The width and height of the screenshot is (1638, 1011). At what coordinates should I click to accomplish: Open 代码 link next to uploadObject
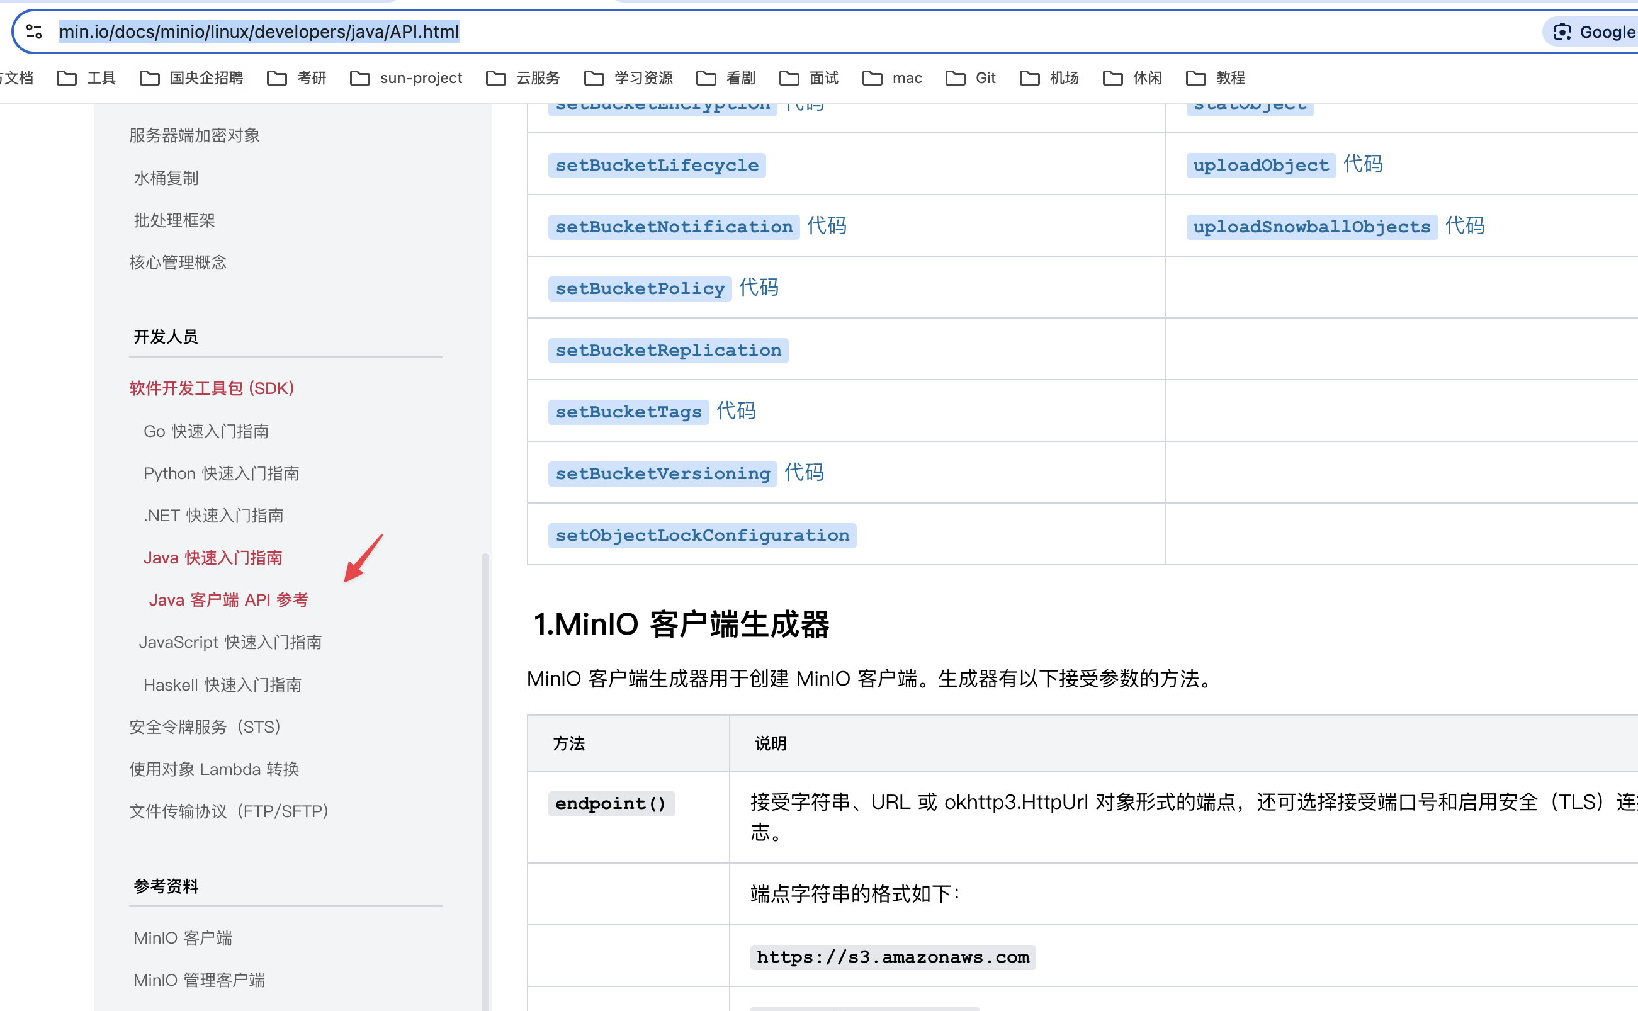[1364, 164]
